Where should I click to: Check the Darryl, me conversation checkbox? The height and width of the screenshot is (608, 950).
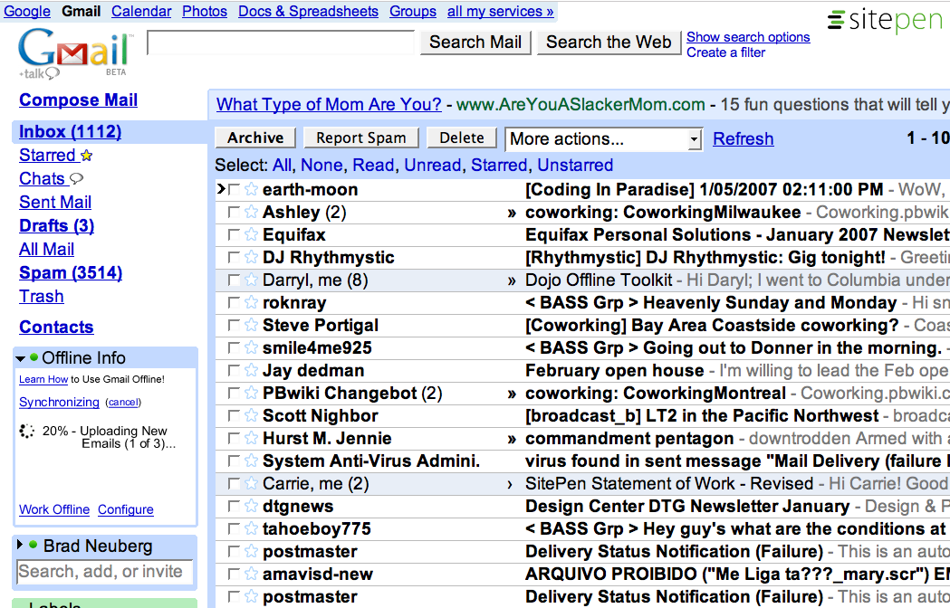234,280
